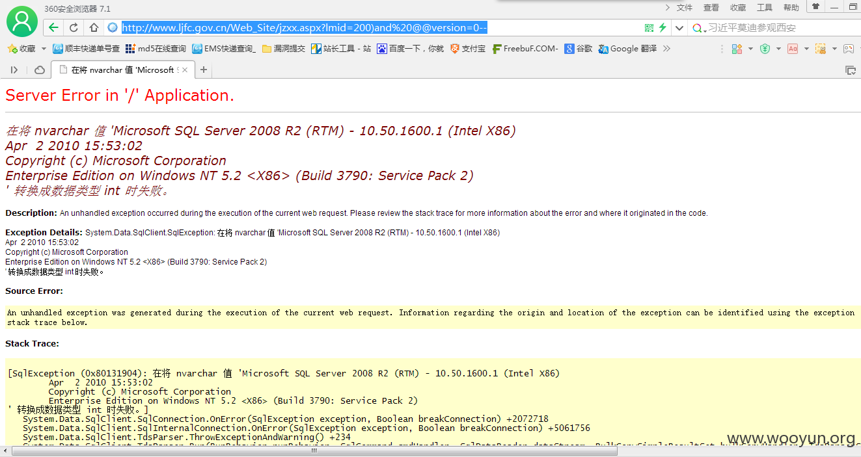This screenshot has width=861, height=457.
Task: Open the home page icon
Action: click(x=94, y=27)
